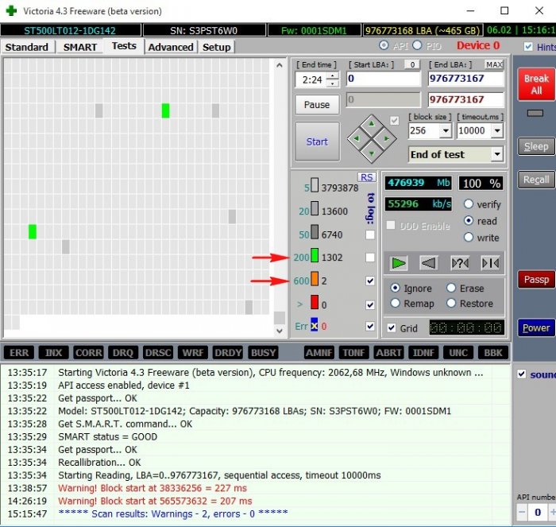Screen dimensions: 556x527
Task: Click the down arrow on the navigation diamond
Action: (x=371, y=153)
